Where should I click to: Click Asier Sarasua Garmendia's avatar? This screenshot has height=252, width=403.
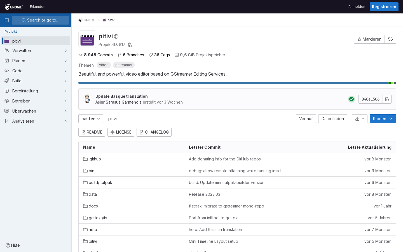pyautogui.click(x=88, y=99)
